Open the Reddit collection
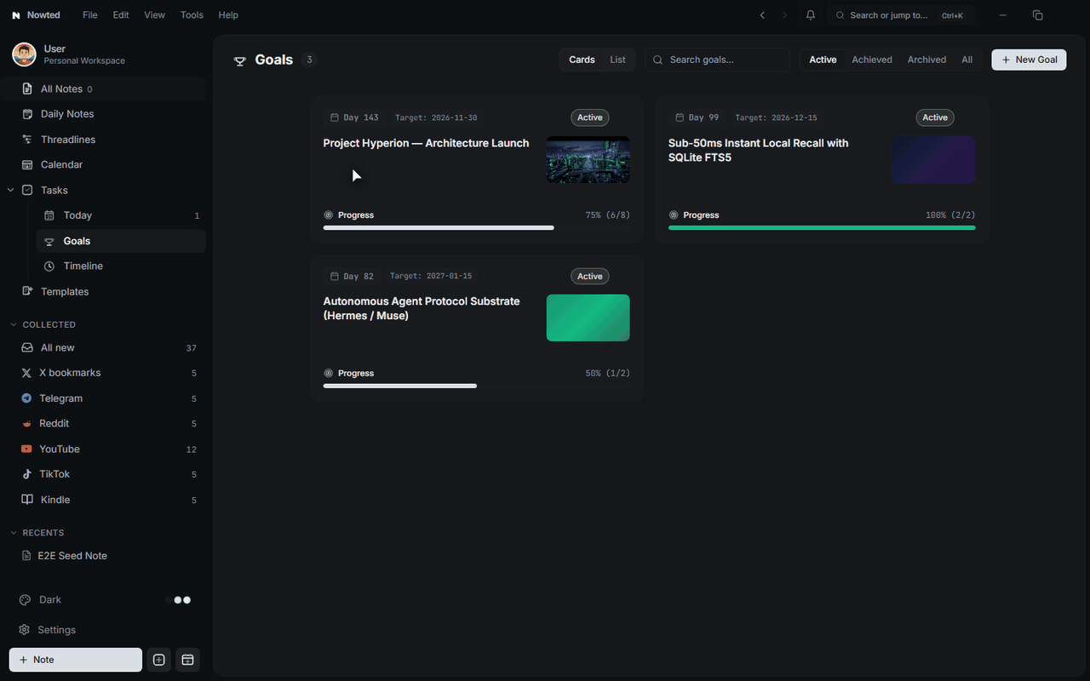Image resolution: width=1090 pixels, height=681 pixels. click(x=107, y=423)
